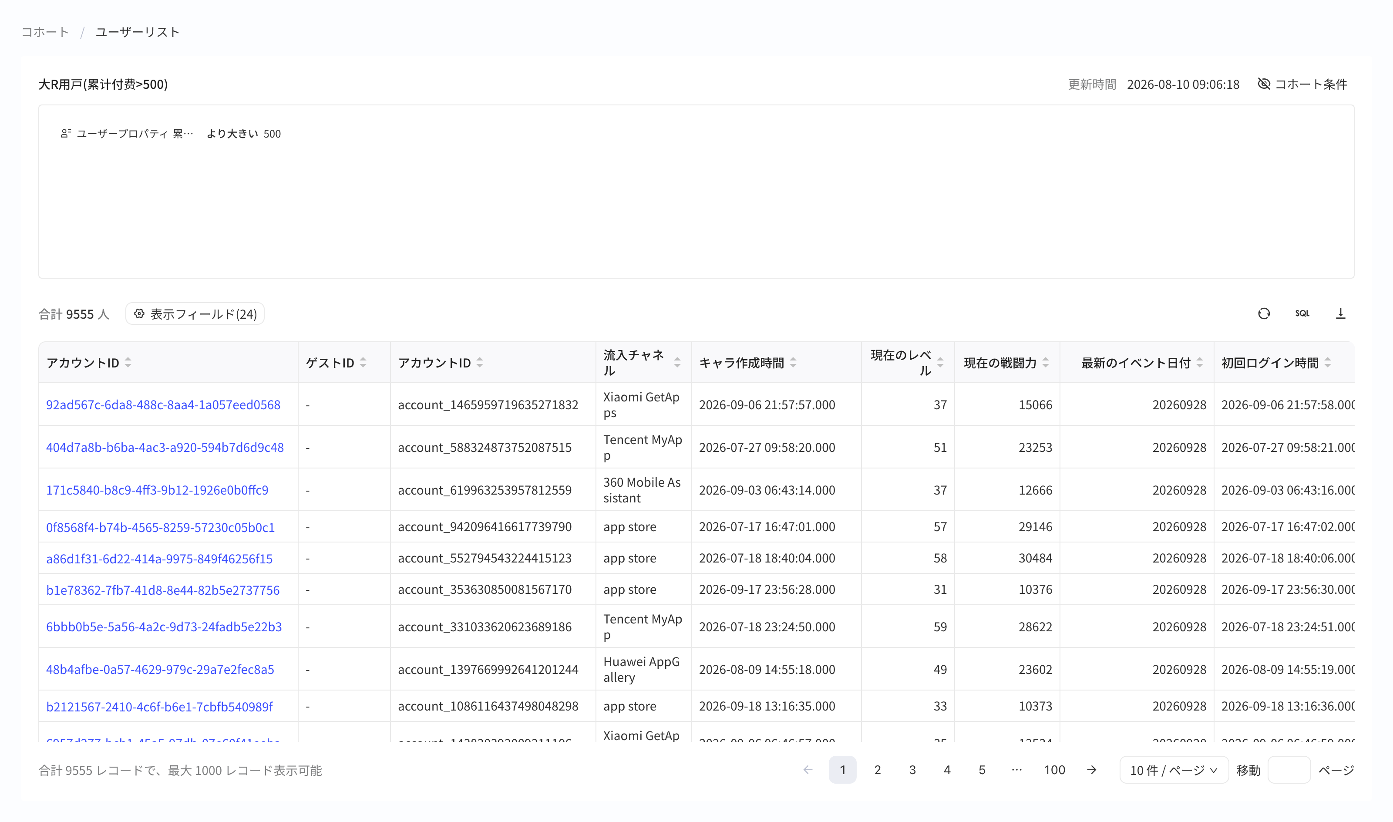Click the refresh data icon

tap(1263, 314)
